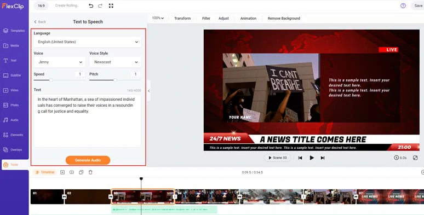
Task: Click the Save button
Action: [418, 5]
